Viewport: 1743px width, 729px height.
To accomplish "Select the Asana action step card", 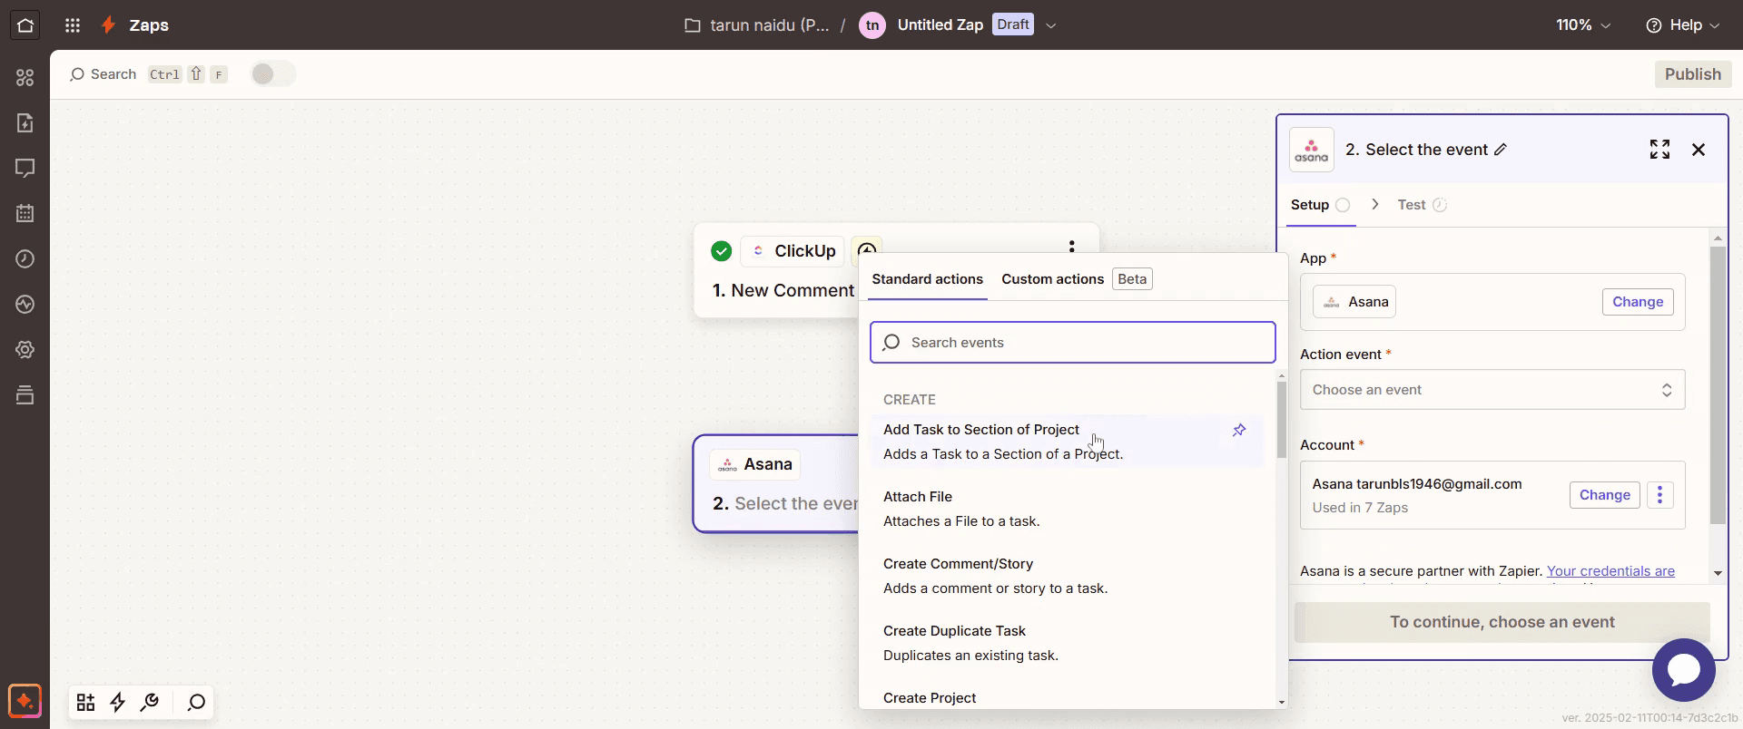I will click(x=776, y=483).
